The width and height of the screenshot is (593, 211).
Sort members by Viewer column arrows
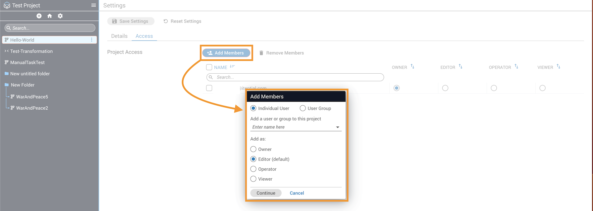pos(558,67)
